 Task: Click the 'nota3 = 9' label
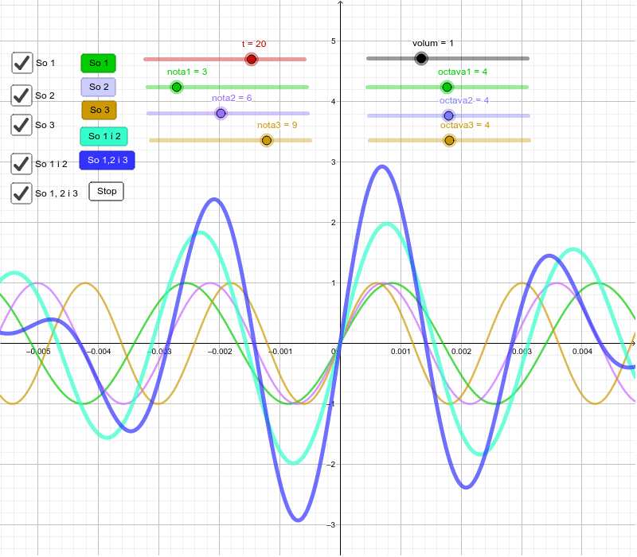[x=277, y=125]
